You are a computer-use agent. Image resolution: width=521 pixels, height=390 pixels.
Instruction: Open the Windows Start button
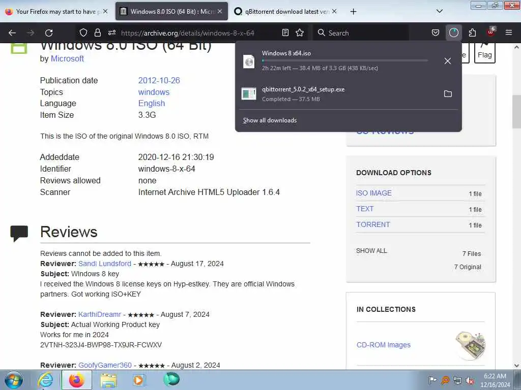click(14, 380)
